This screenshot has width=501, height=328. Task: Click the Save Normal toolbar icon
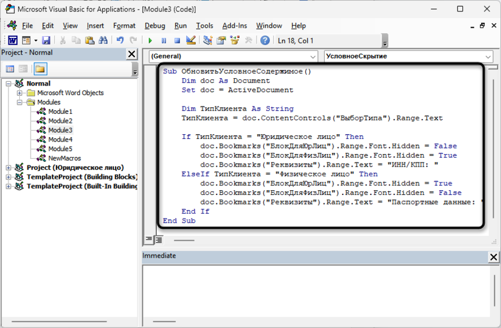[46, 40]
